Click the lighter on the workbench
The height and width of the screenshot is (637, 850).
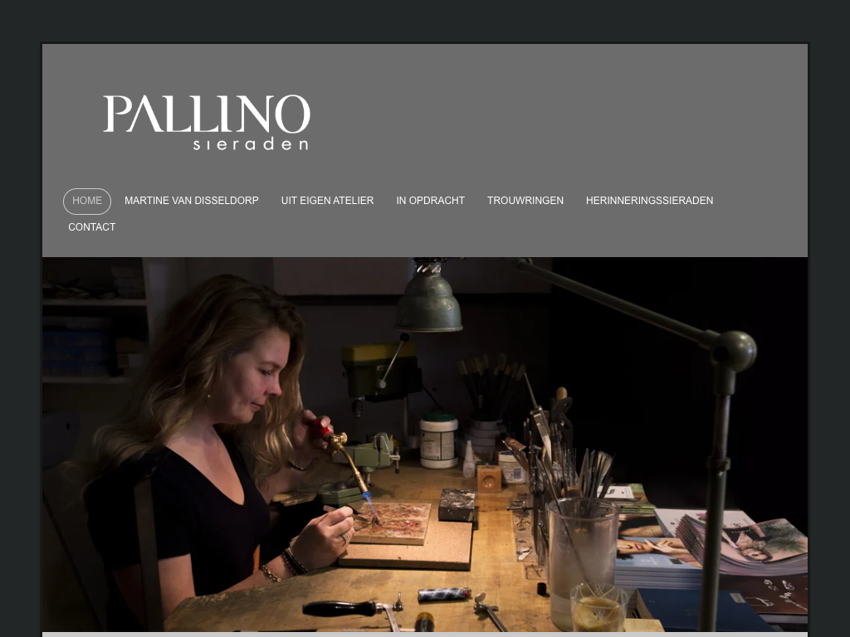(445, 594)
